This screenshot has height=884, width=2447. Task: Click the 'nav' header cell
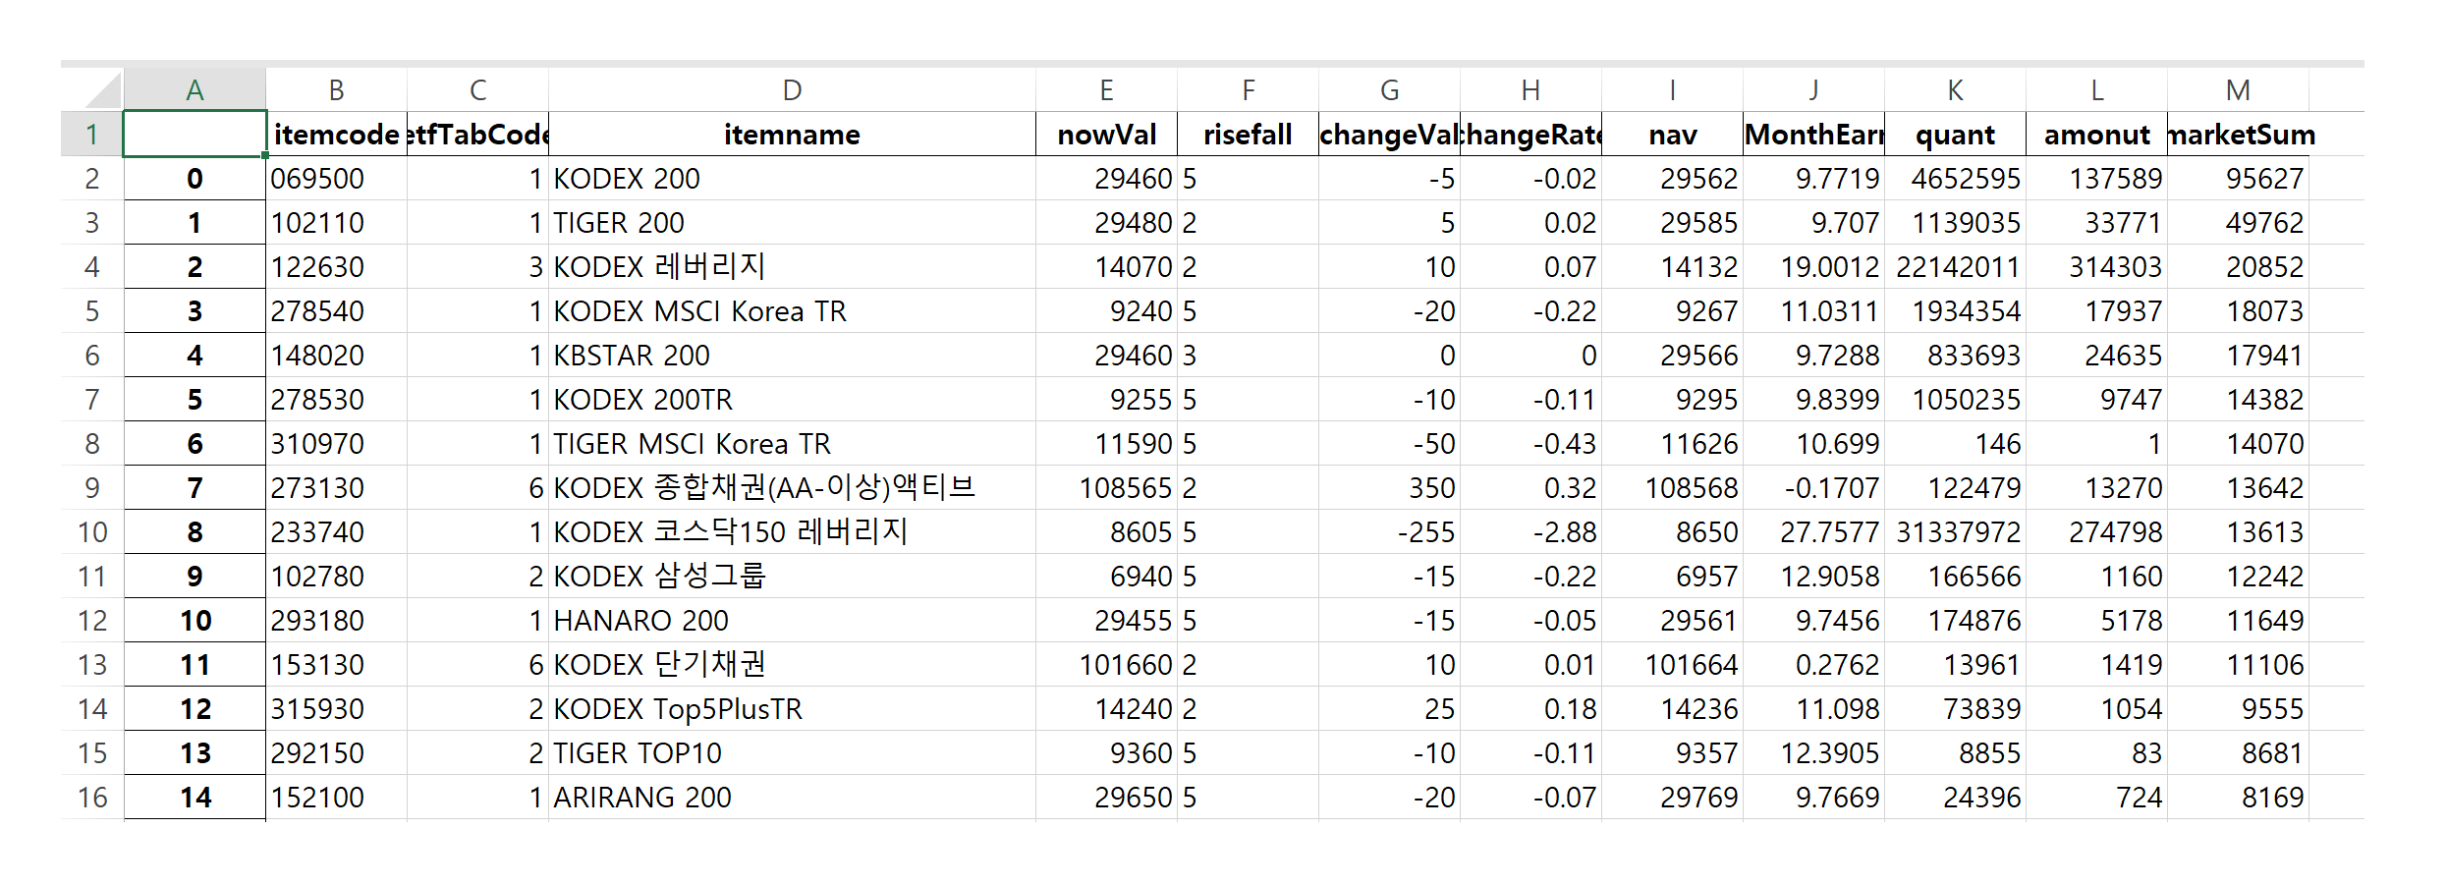point(1672,134)
